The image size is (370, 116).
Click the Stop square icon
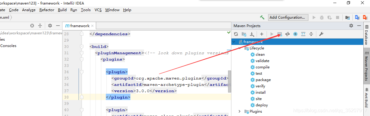tap(337, 17)
